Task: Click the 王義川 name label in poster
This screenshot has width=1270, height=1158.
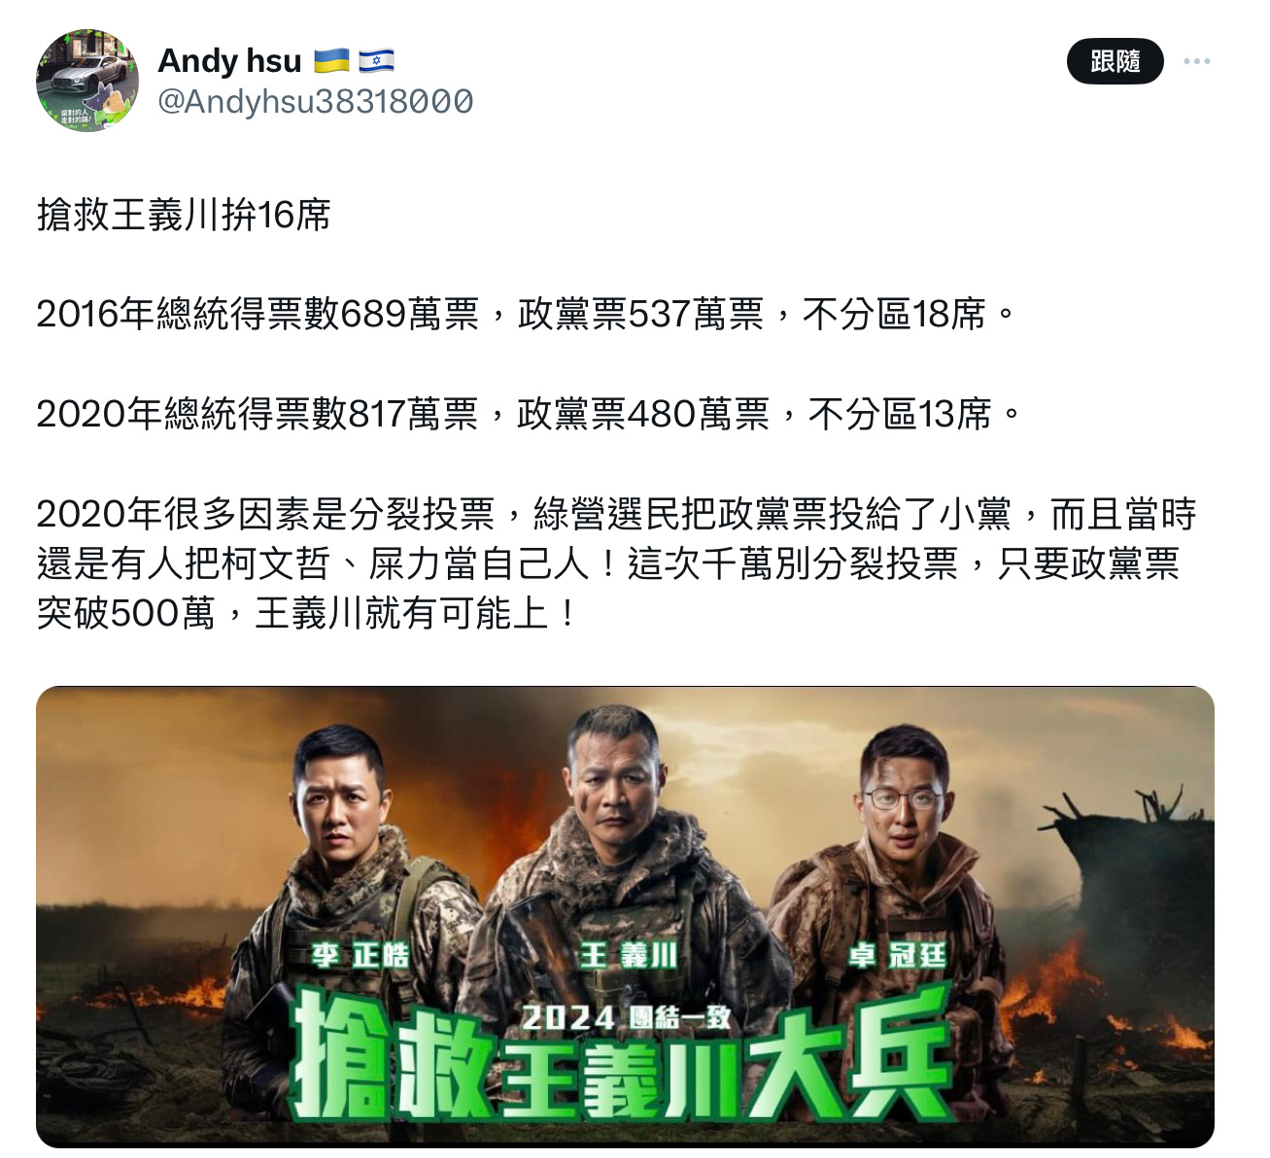Action: click(628, 955)
